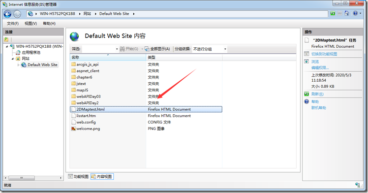Image resolution: width=368 pixels, height=193 pixels.
Task: Click connections pane scrollbar right arrow
Action: coord(61,178)
